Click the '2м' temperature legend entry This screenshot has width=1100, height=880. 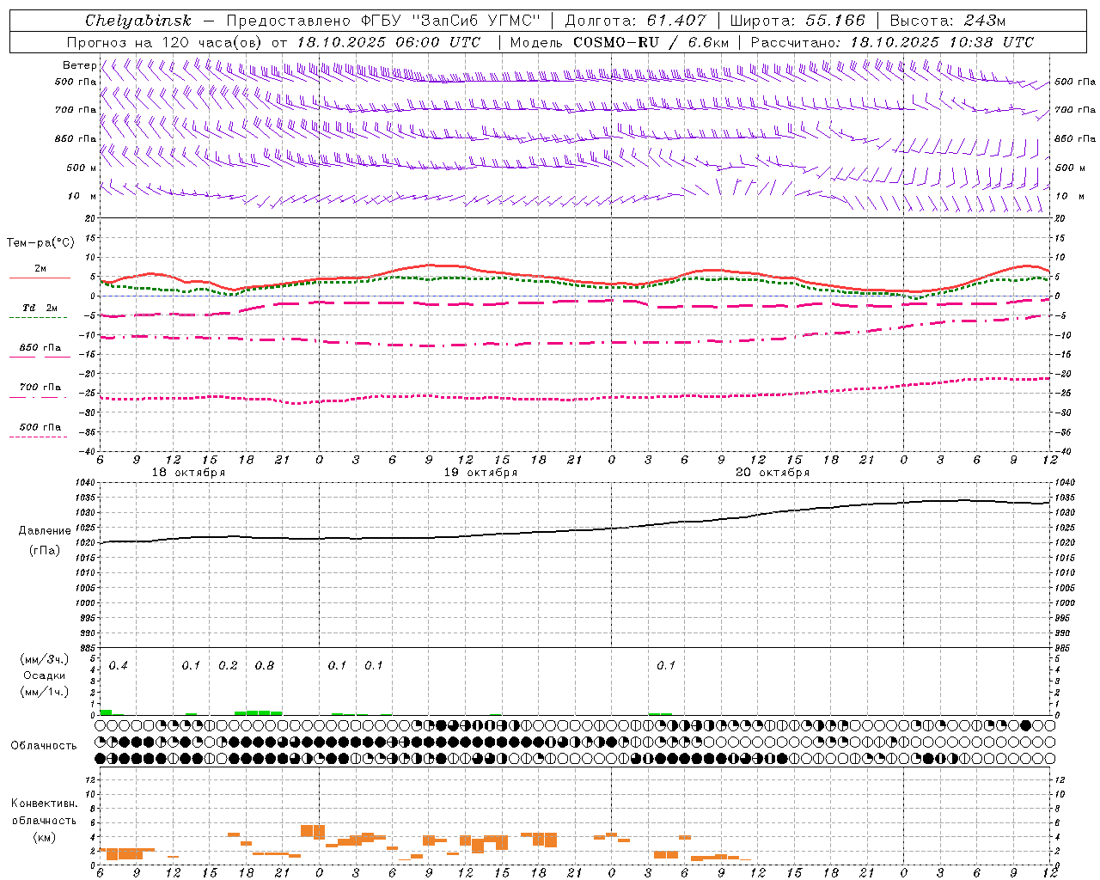[x=40, y=269]
